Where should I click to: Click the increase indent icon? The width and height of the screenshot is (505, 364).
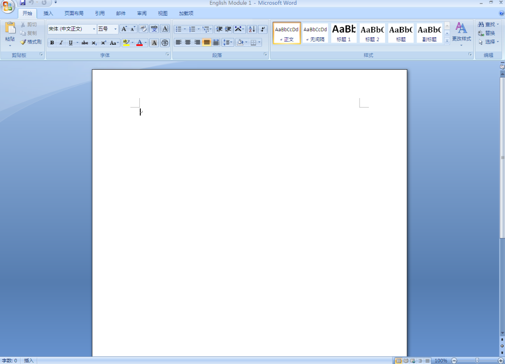click(228, 29)
